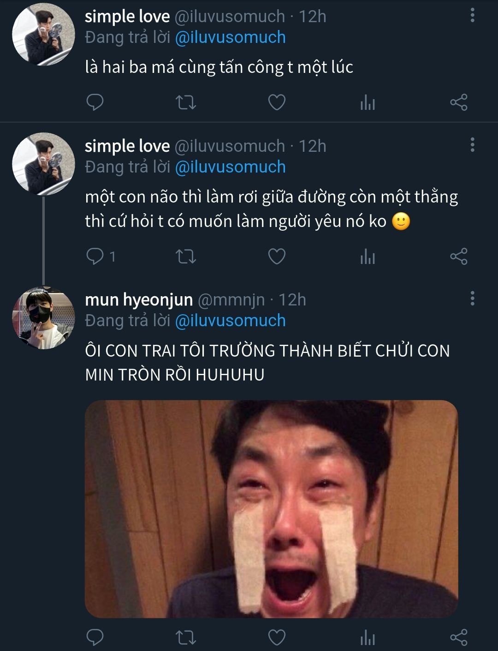
Task: Share the second simple love tweet
Action: [x=458, y=256]
